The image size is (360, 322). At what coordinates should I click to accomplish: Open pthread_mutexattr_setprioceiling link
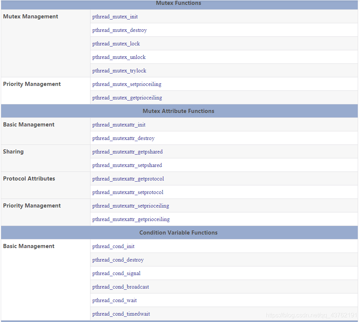pyautogui.click(x=131, y=206)
